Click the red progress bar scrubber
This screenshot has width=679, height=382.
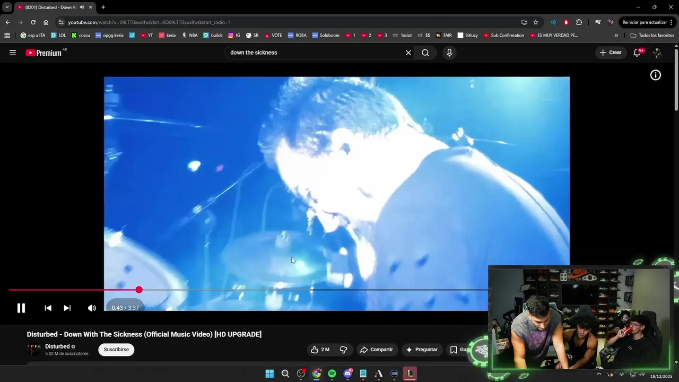pyautogui.click(x=139, y=290)
